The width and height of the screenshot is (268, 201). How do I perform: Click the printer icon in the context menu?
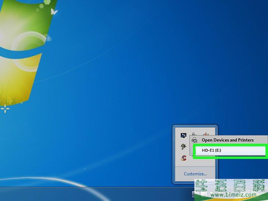tap(195, 140)
